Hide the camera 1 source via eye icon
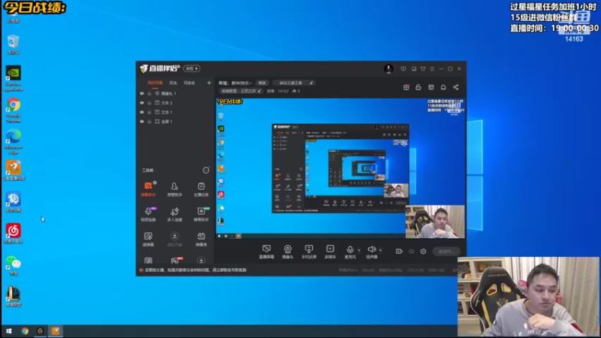Image resolution: width=601 pixels, height=338 pixels. (x=142, y=93)
